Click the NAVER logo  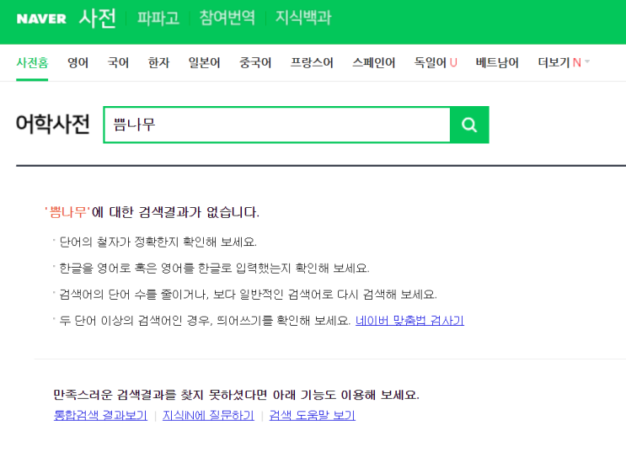[x=41, y=19]
